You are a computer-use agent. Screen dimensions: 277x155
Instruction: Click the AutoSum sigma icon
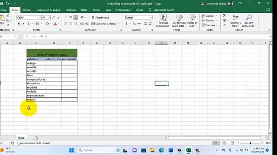click(x=224, y=16)
